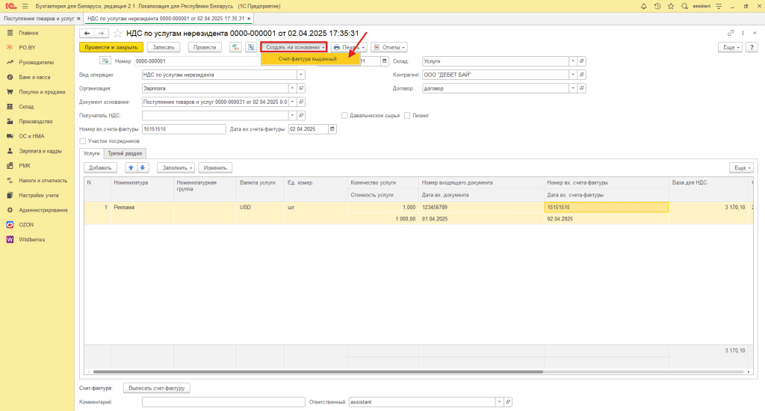Enable Участие посредников checkbox
Viewport: 765px width, 411px height.
coord(82,141)
